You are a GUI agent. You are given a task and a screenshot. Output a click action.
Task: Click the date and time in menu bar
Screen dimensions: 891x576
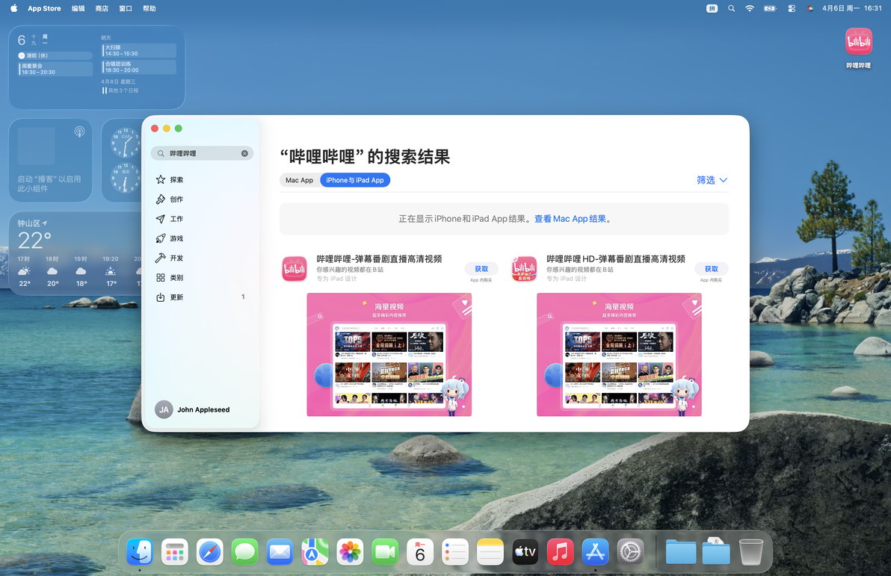pyautogui.click(x=852, y=8)
